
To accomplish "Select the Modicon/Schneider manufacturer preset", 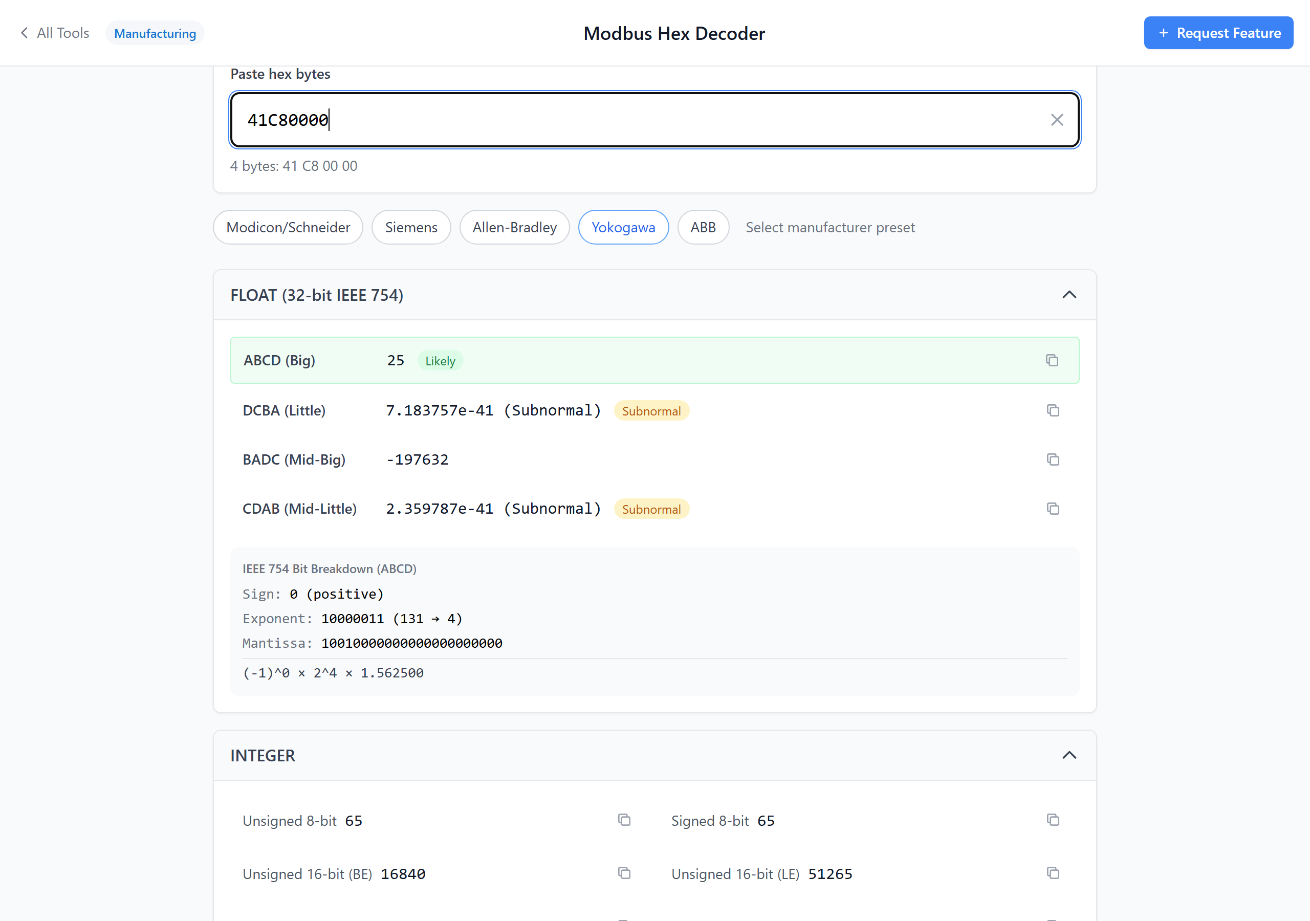I will [288, 227].
